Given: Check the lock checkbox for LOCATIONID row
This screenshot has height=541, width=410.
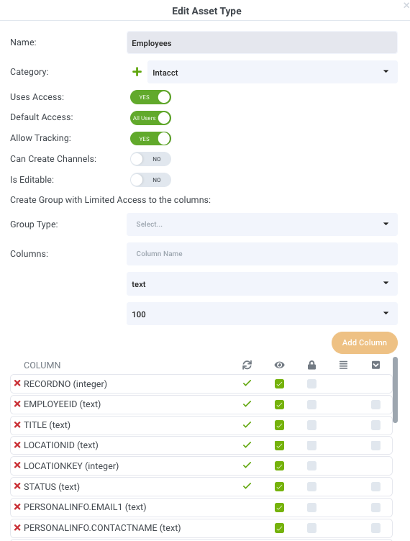Looking at the screenshot, I should coord(311,445).
